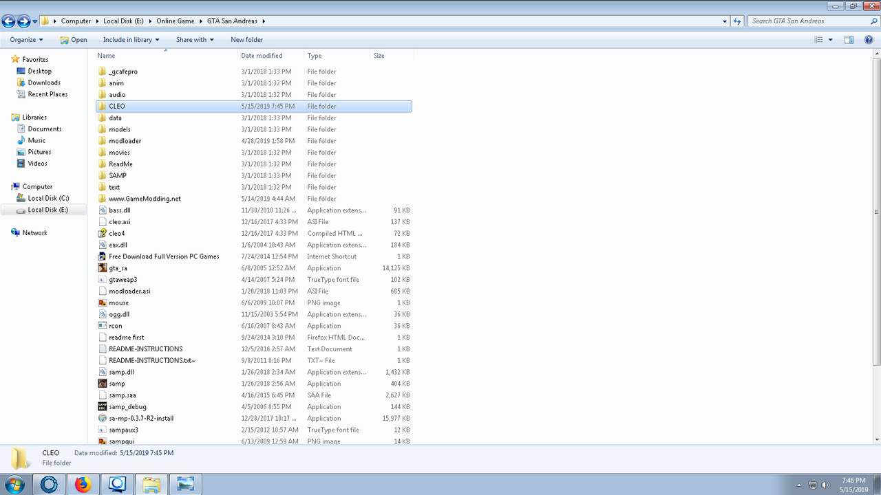The width and height of the screenshot is (881, 495).
Task: Click the refresh button beside address bar
Action: coord(737,21)
